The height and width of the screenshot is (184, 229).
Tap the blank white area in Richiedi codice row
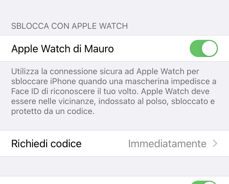click(105, 143)
